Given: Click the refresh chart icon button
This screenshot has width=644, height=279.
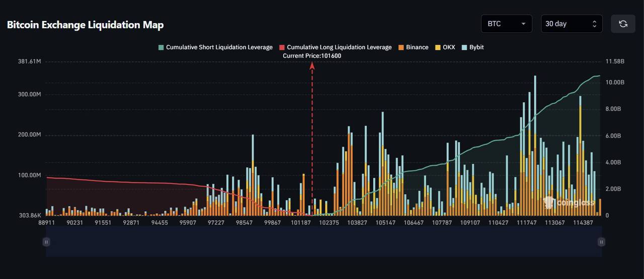Looking at the screenshot, I should [x=623, y=24].
